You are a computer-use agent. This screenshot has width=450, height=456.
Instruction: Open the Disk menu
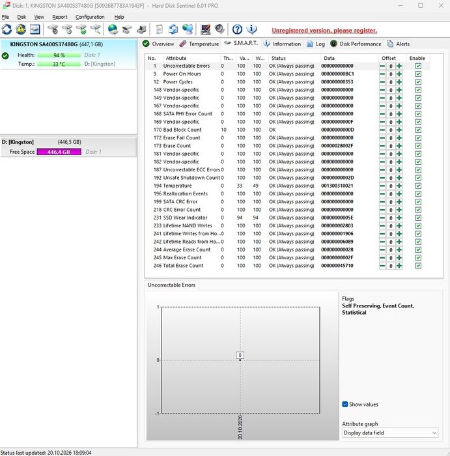[x=21, y=17]
